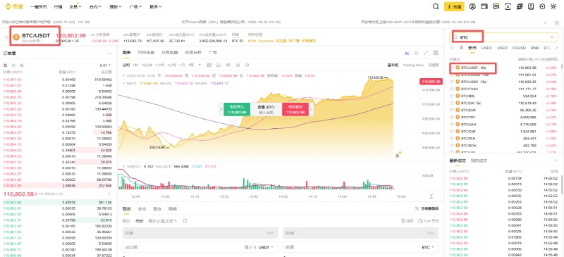Open the chart AI assistant icon

(x=407, y=53)
